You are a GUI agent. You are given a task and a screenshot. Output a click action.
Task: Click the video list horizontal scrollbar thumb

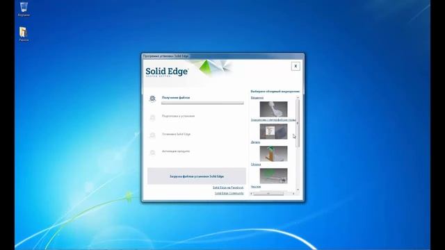(268, 194)
